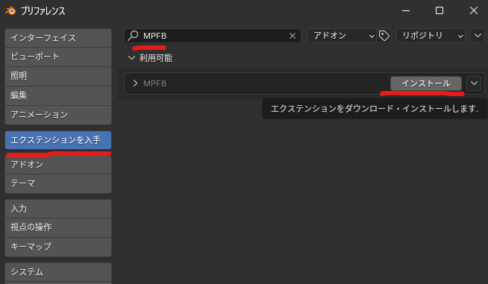Select the ビューポート tab
This screenshot has width=488, height=284.
click(58, 57)
